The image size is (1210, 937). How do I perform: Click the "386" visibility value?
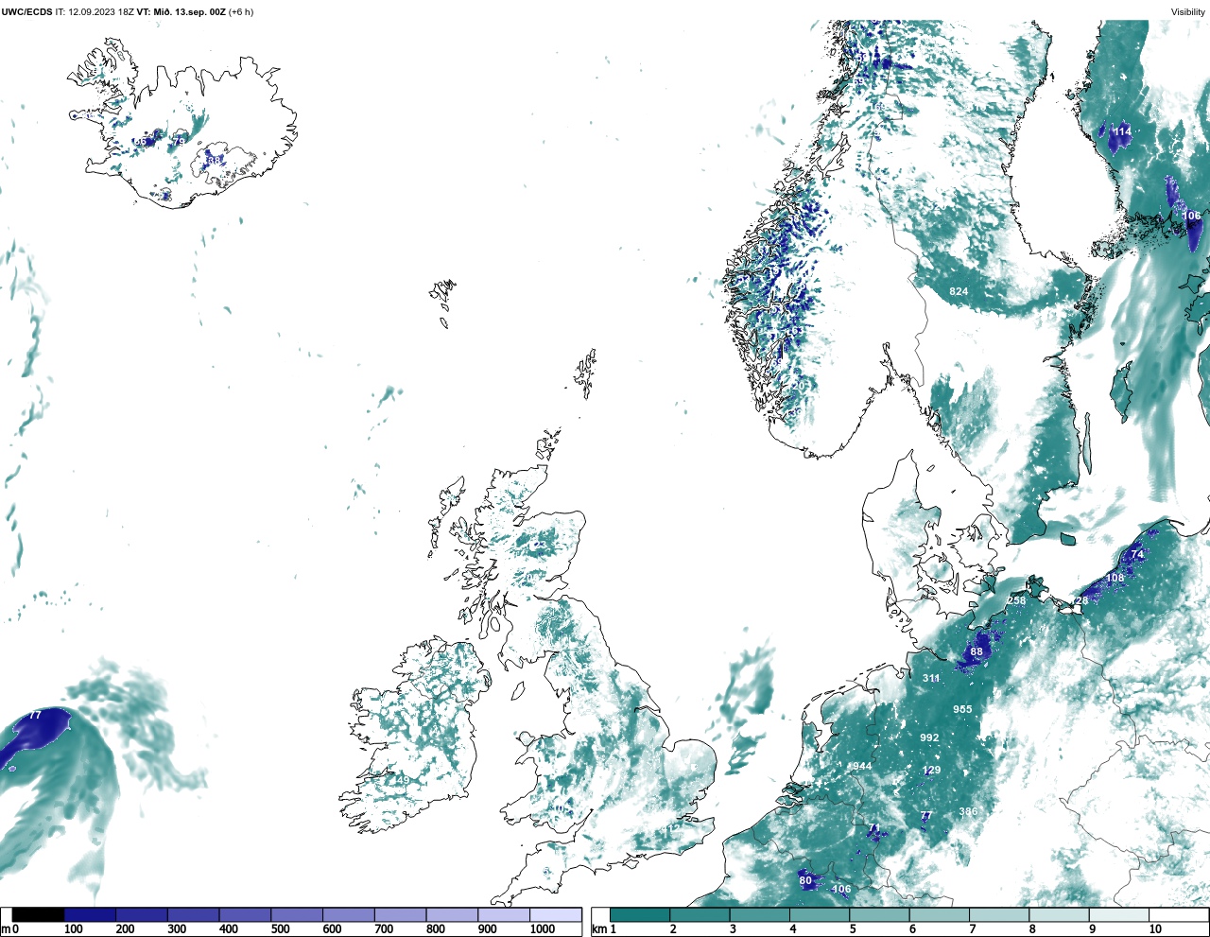(x=968, y=811)
